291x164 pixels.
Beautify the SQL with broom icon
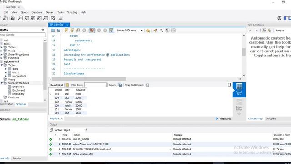coord(155,31)
